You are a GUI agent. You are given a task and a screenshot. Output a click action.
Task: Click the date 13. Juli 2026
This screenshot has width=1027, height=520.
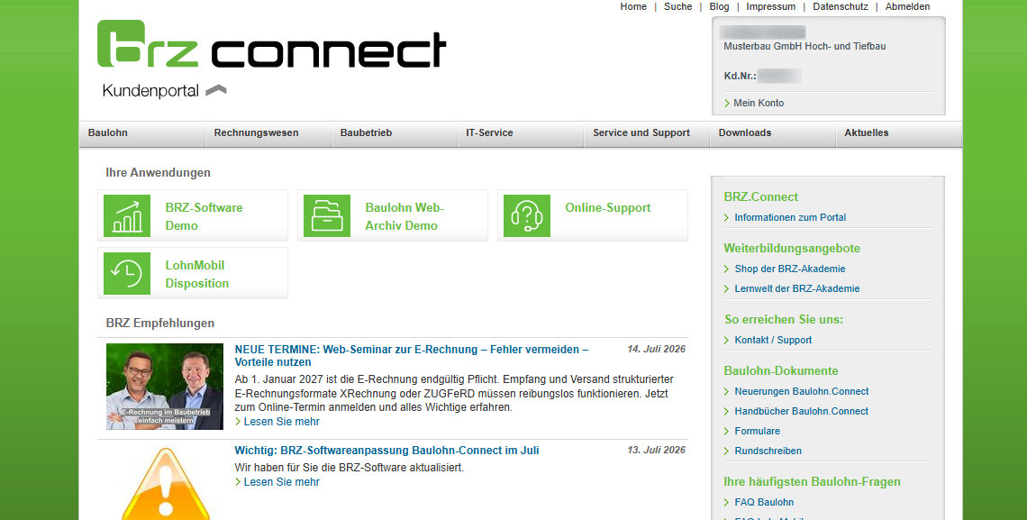click(656, 450)
